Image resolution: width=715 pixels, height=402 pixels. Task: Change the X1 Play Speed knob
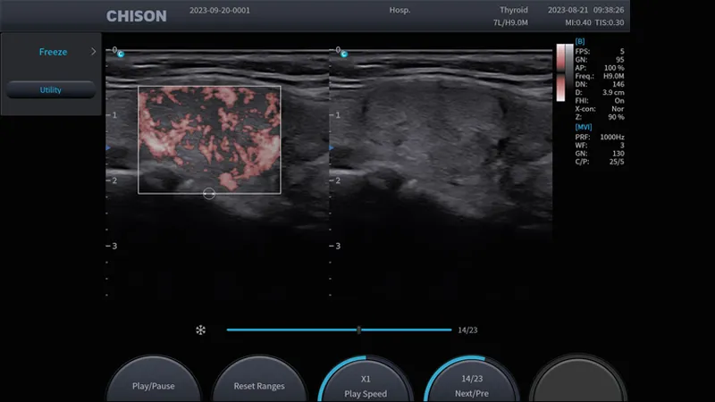click(x=366, y=379)
